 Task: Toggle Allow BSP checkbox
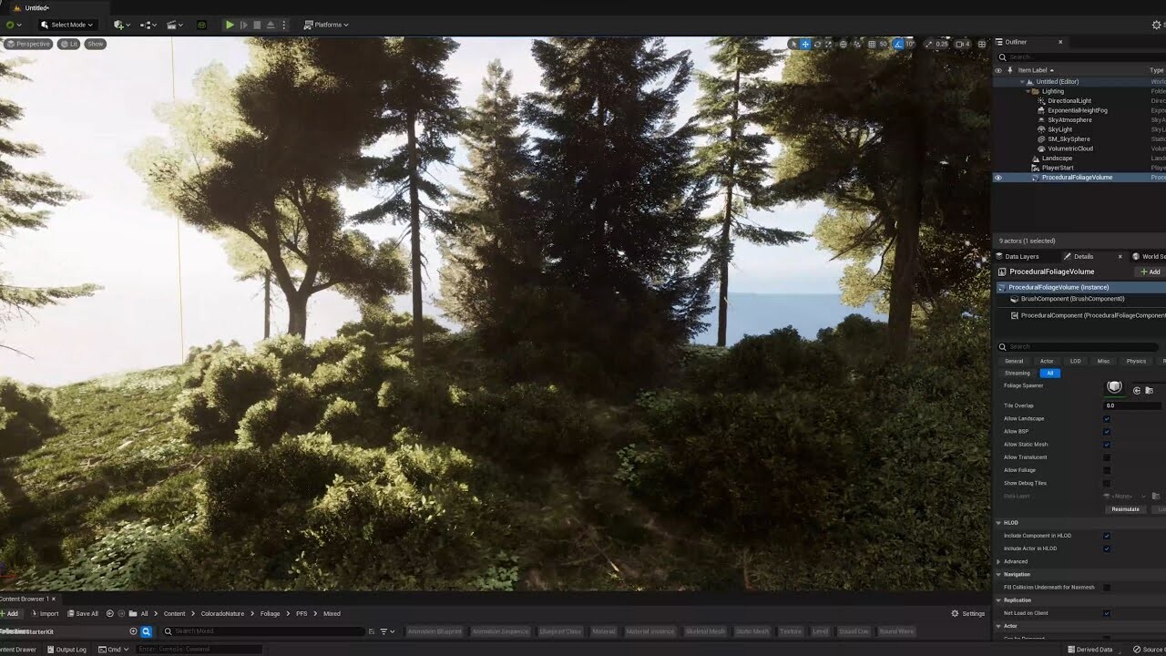click(x=1107, y=432)
